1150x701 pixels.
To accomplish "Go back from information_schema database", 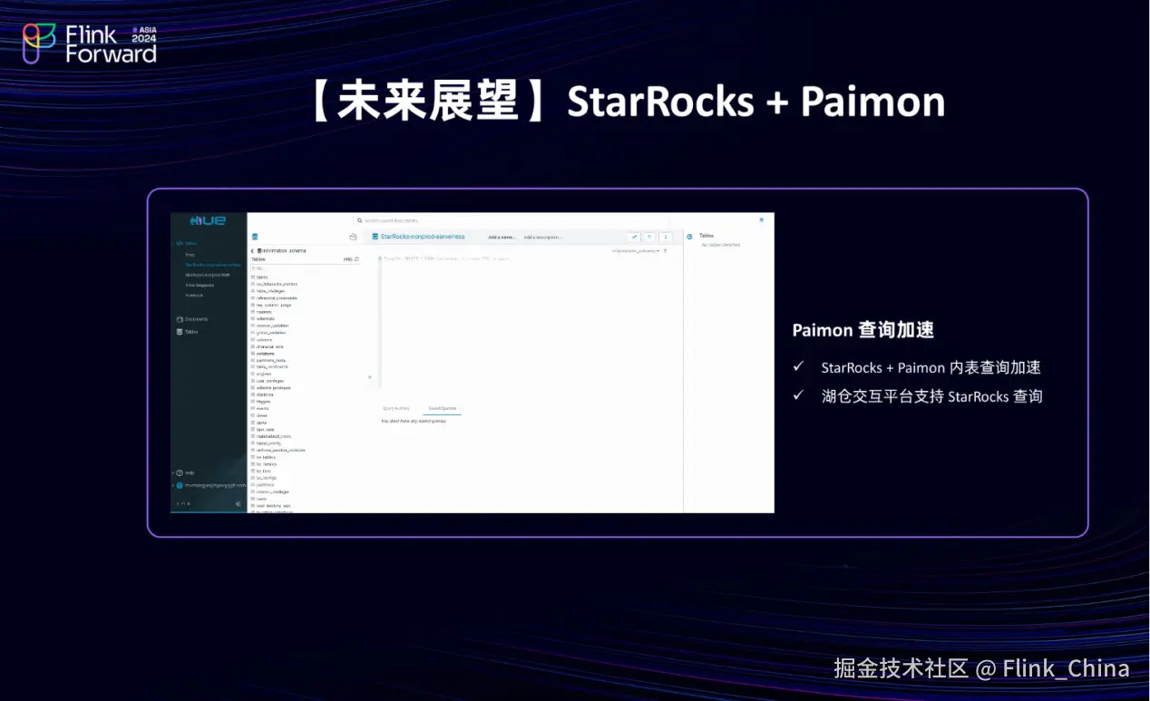I will point(252,250).
